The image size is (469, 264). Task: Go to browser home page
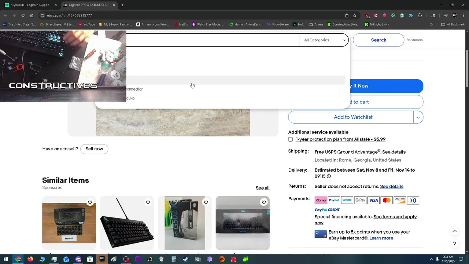click(32, 15)
